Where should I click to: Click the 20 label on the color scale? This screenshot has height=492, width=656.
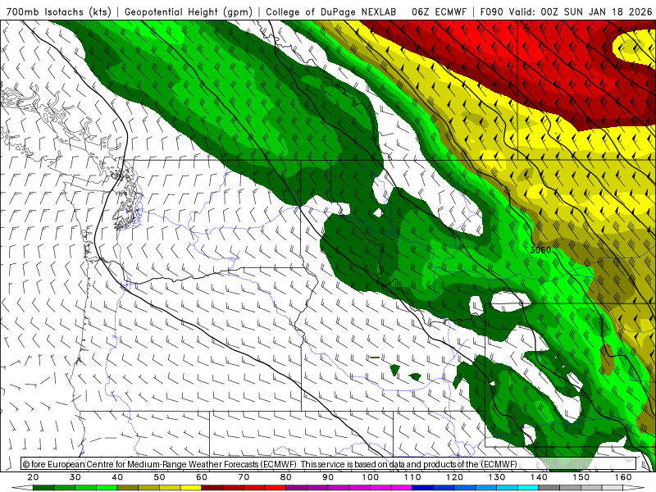[33, 477]
